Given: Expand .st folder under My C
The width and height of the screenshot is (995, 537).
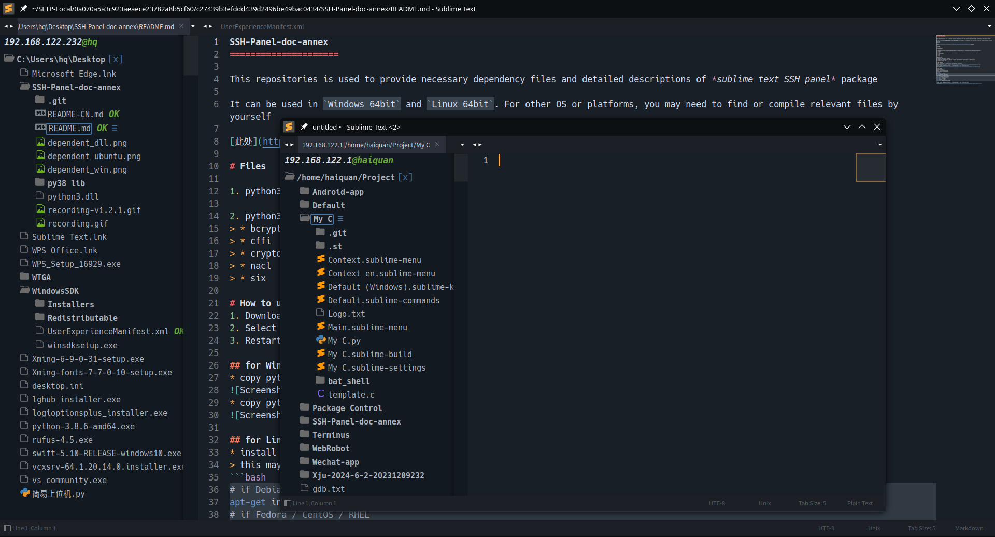Looking at the screenshot, I should coord(320,245).
